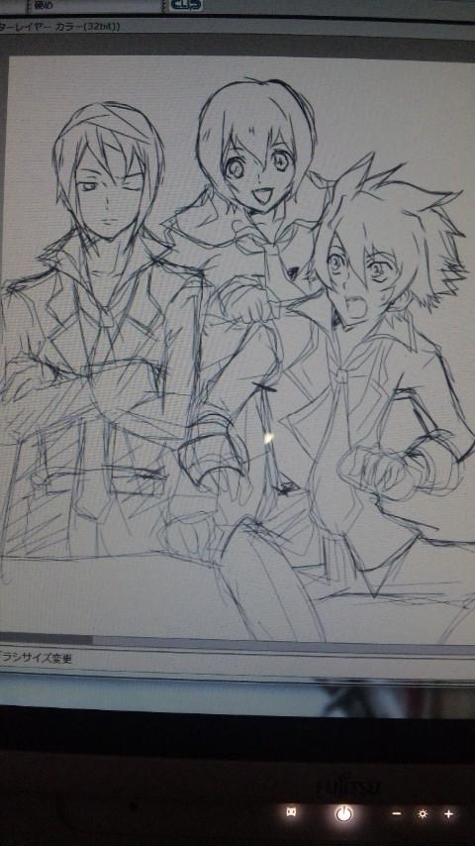Image resolution: width=475 pixels, height=846 pixels.
Task: Click the monitor's brightness sun icon
Action: tap(423, 813)
